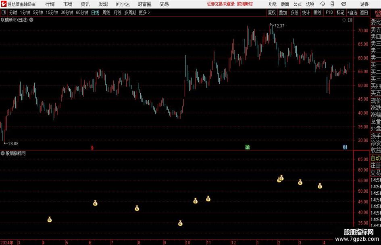Click the 通达信 red logo icon
The width and height of the screenshot is (381, 245).
point(3,4)
